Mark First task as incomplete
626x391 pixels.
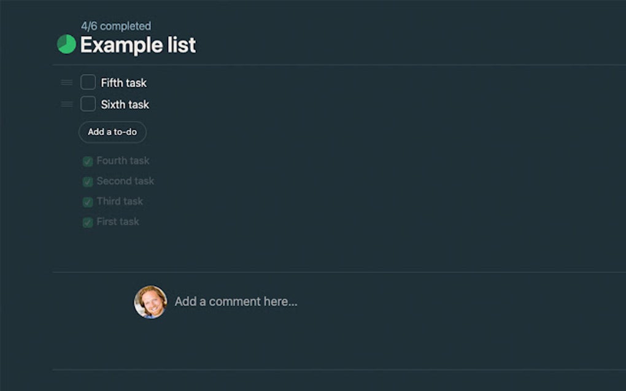click(x=87, y=222)
